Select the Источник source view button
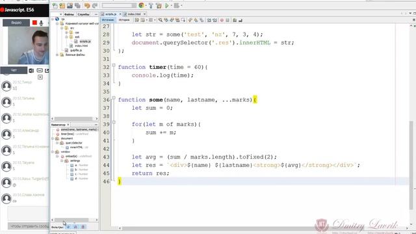The height and width of the screenshot is (234, 416). pyautogui.click(x=108, y=20)
